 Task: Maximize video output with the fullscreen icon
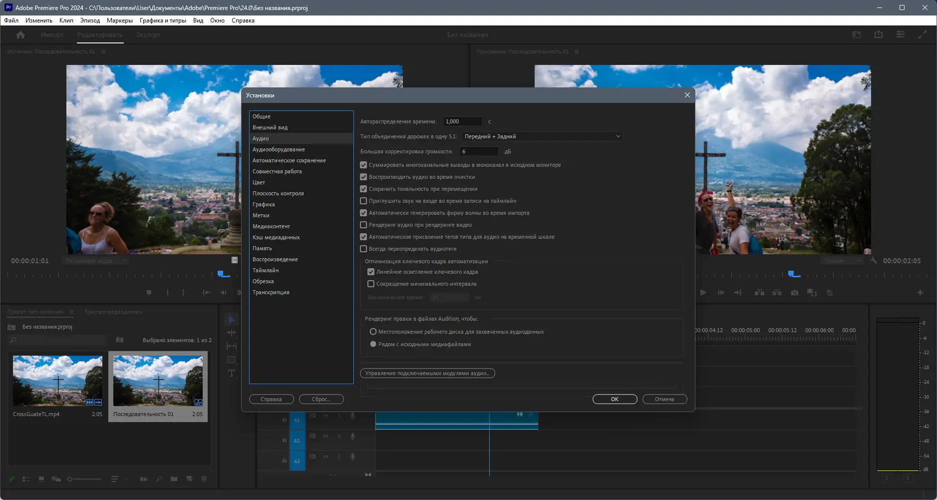point(923,35)
